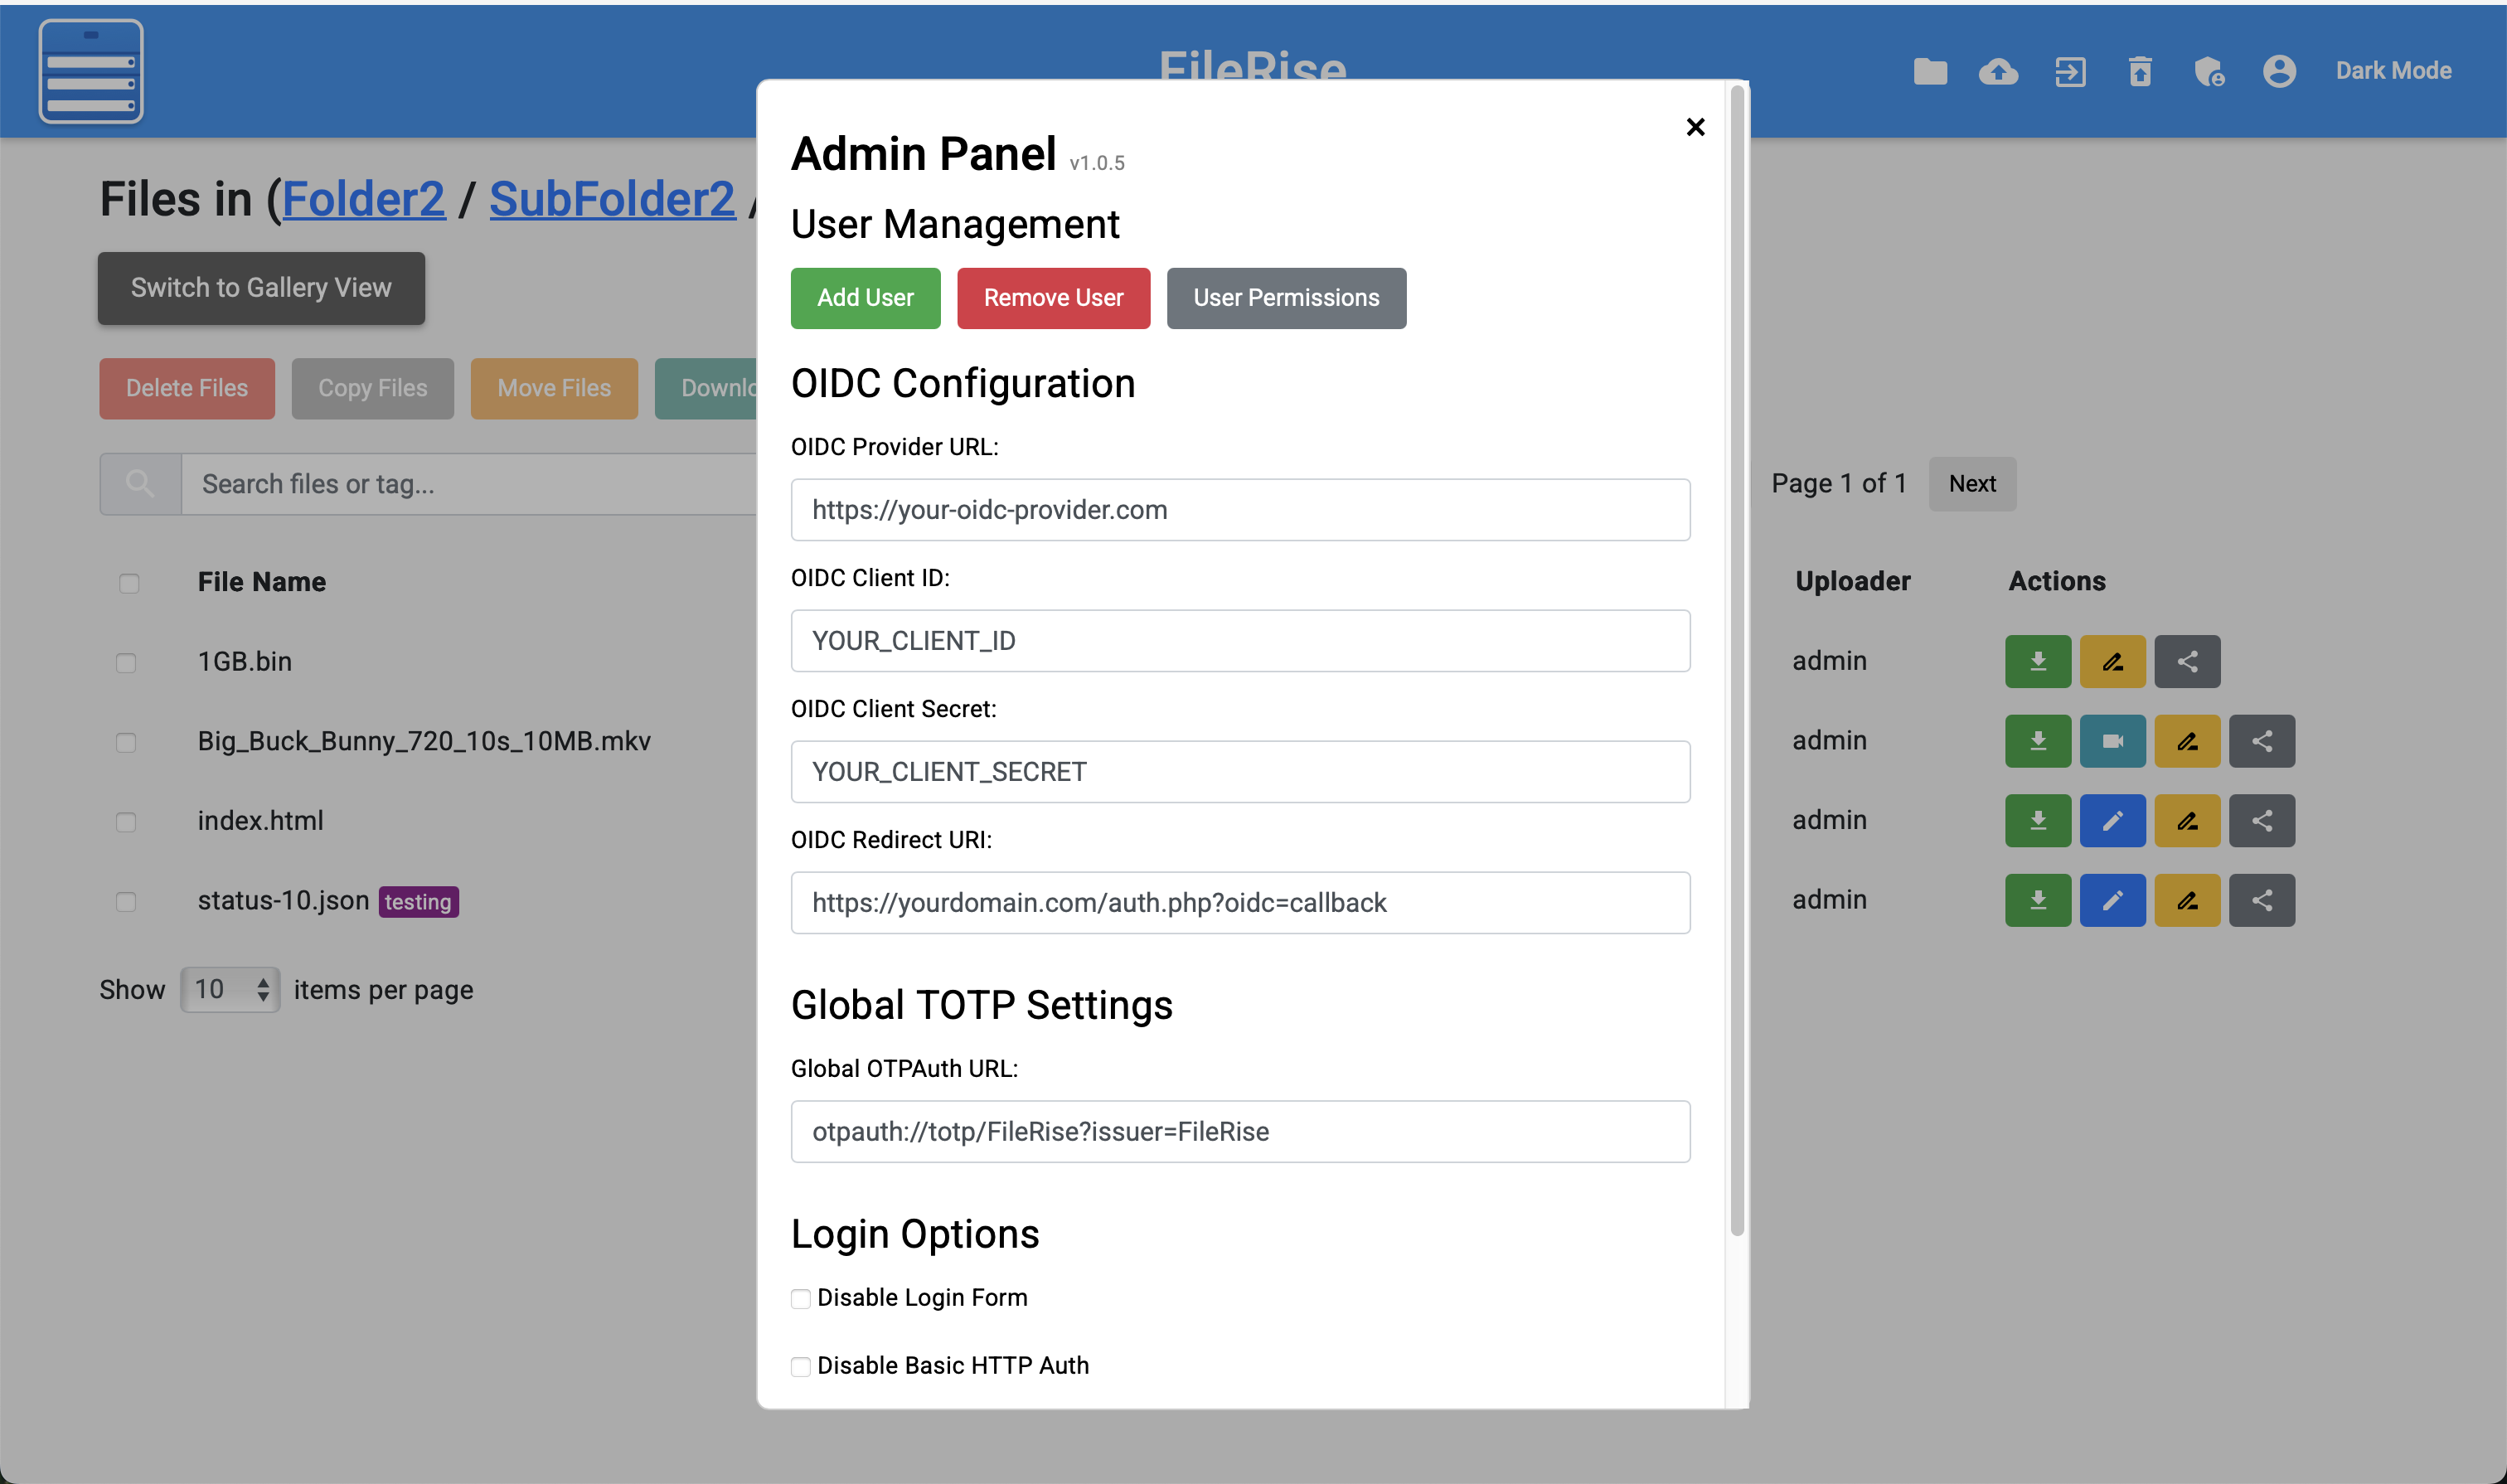Viewport: 2507px width, 1484px height.
Task: Open items per page dropdown
Action: 230,989
